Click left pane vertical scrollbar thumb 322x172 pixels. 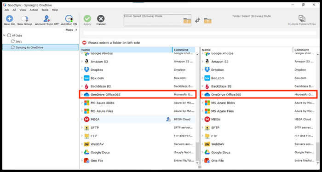click(197, 151)
